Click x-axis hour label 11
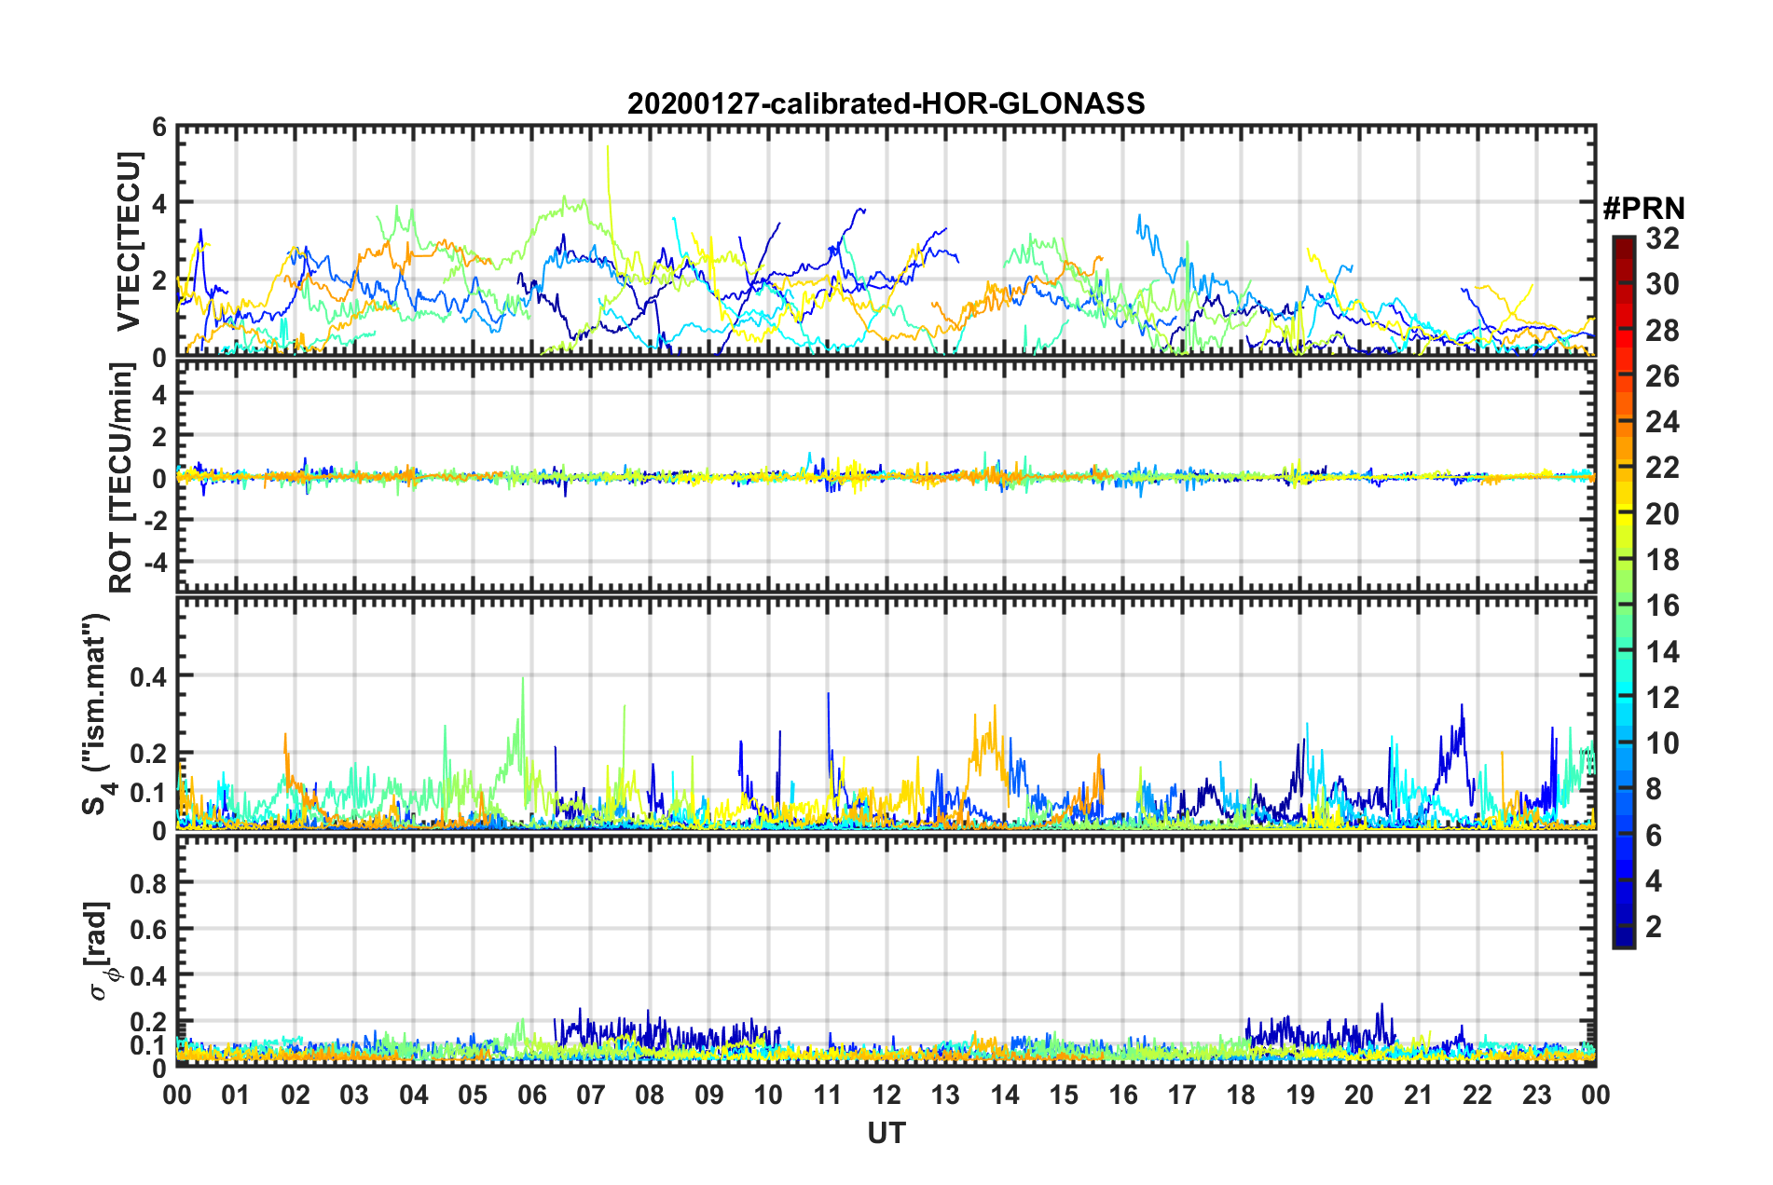The width and height of the screenshot is (1773, 1185). tap(828, 1095)
